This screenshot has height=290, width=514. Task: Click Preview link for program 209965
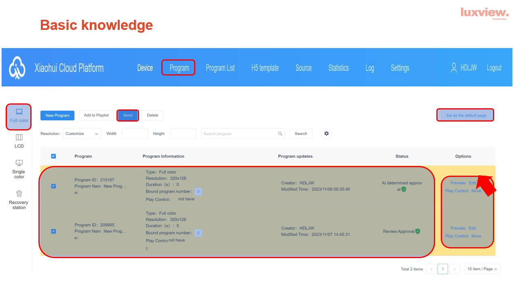pyautogui.click(x=458, y=228)
